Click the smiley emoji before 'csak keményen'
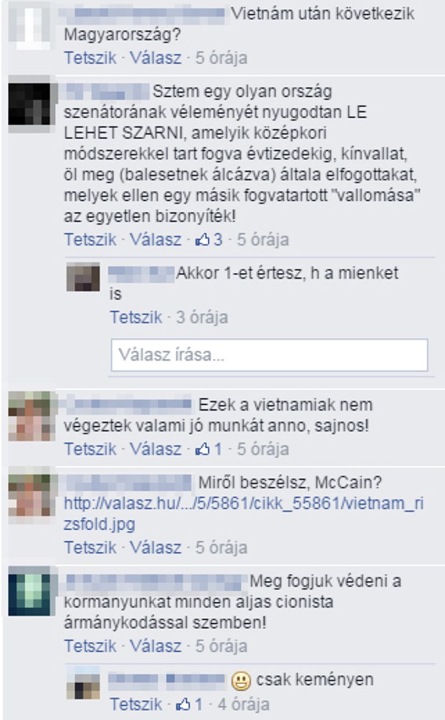The height and width of the screenshot is (720, 445). point(241,681)
